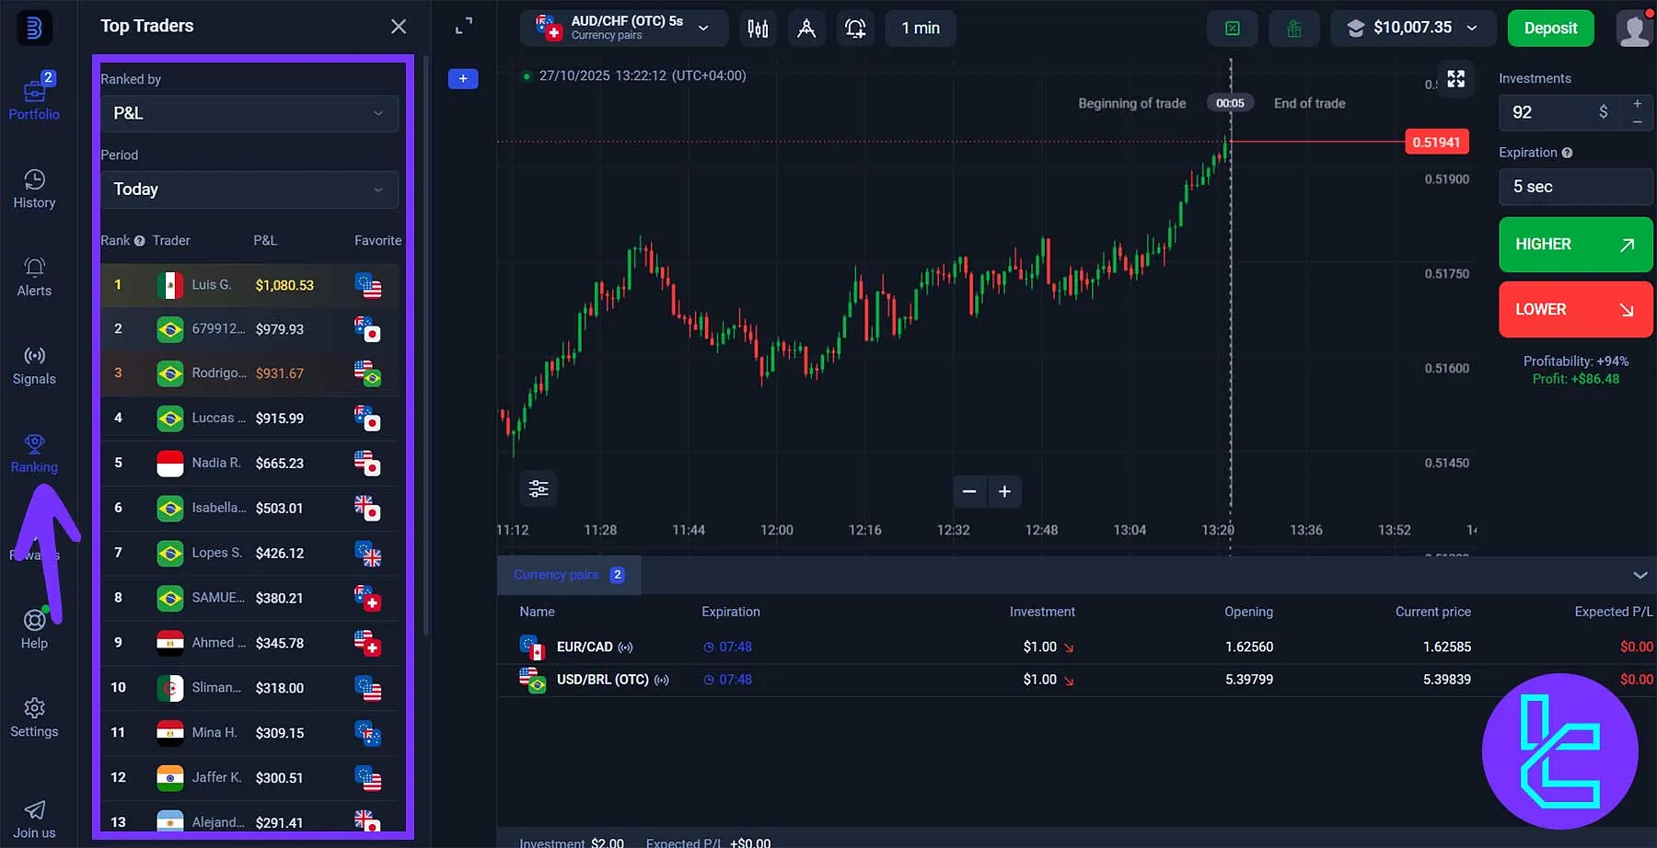
Task: Open chart display settings at bottom left
Action: (539, 488)
